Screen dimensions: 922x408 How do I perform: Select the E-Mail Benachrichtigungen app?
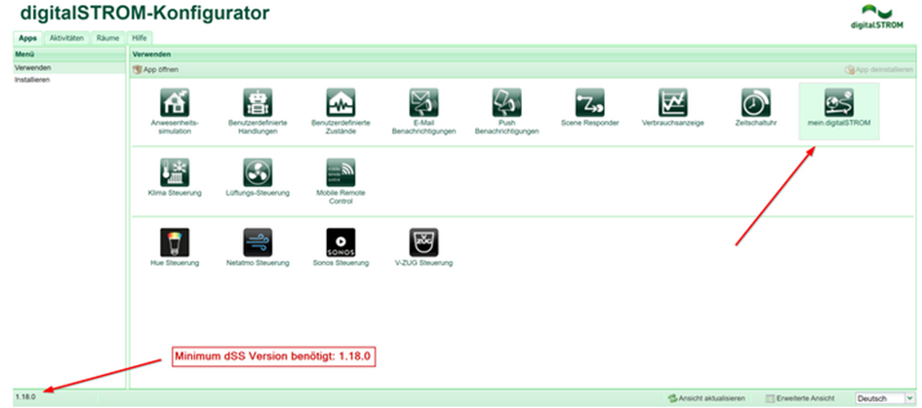pos(423,104)
